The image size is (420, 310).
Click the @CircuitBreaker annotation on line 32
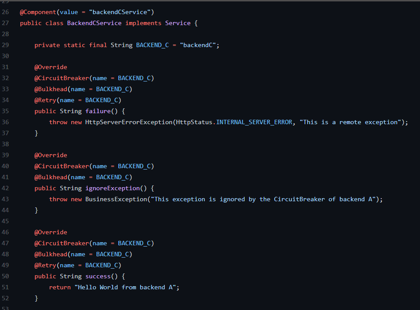[62, 78]
